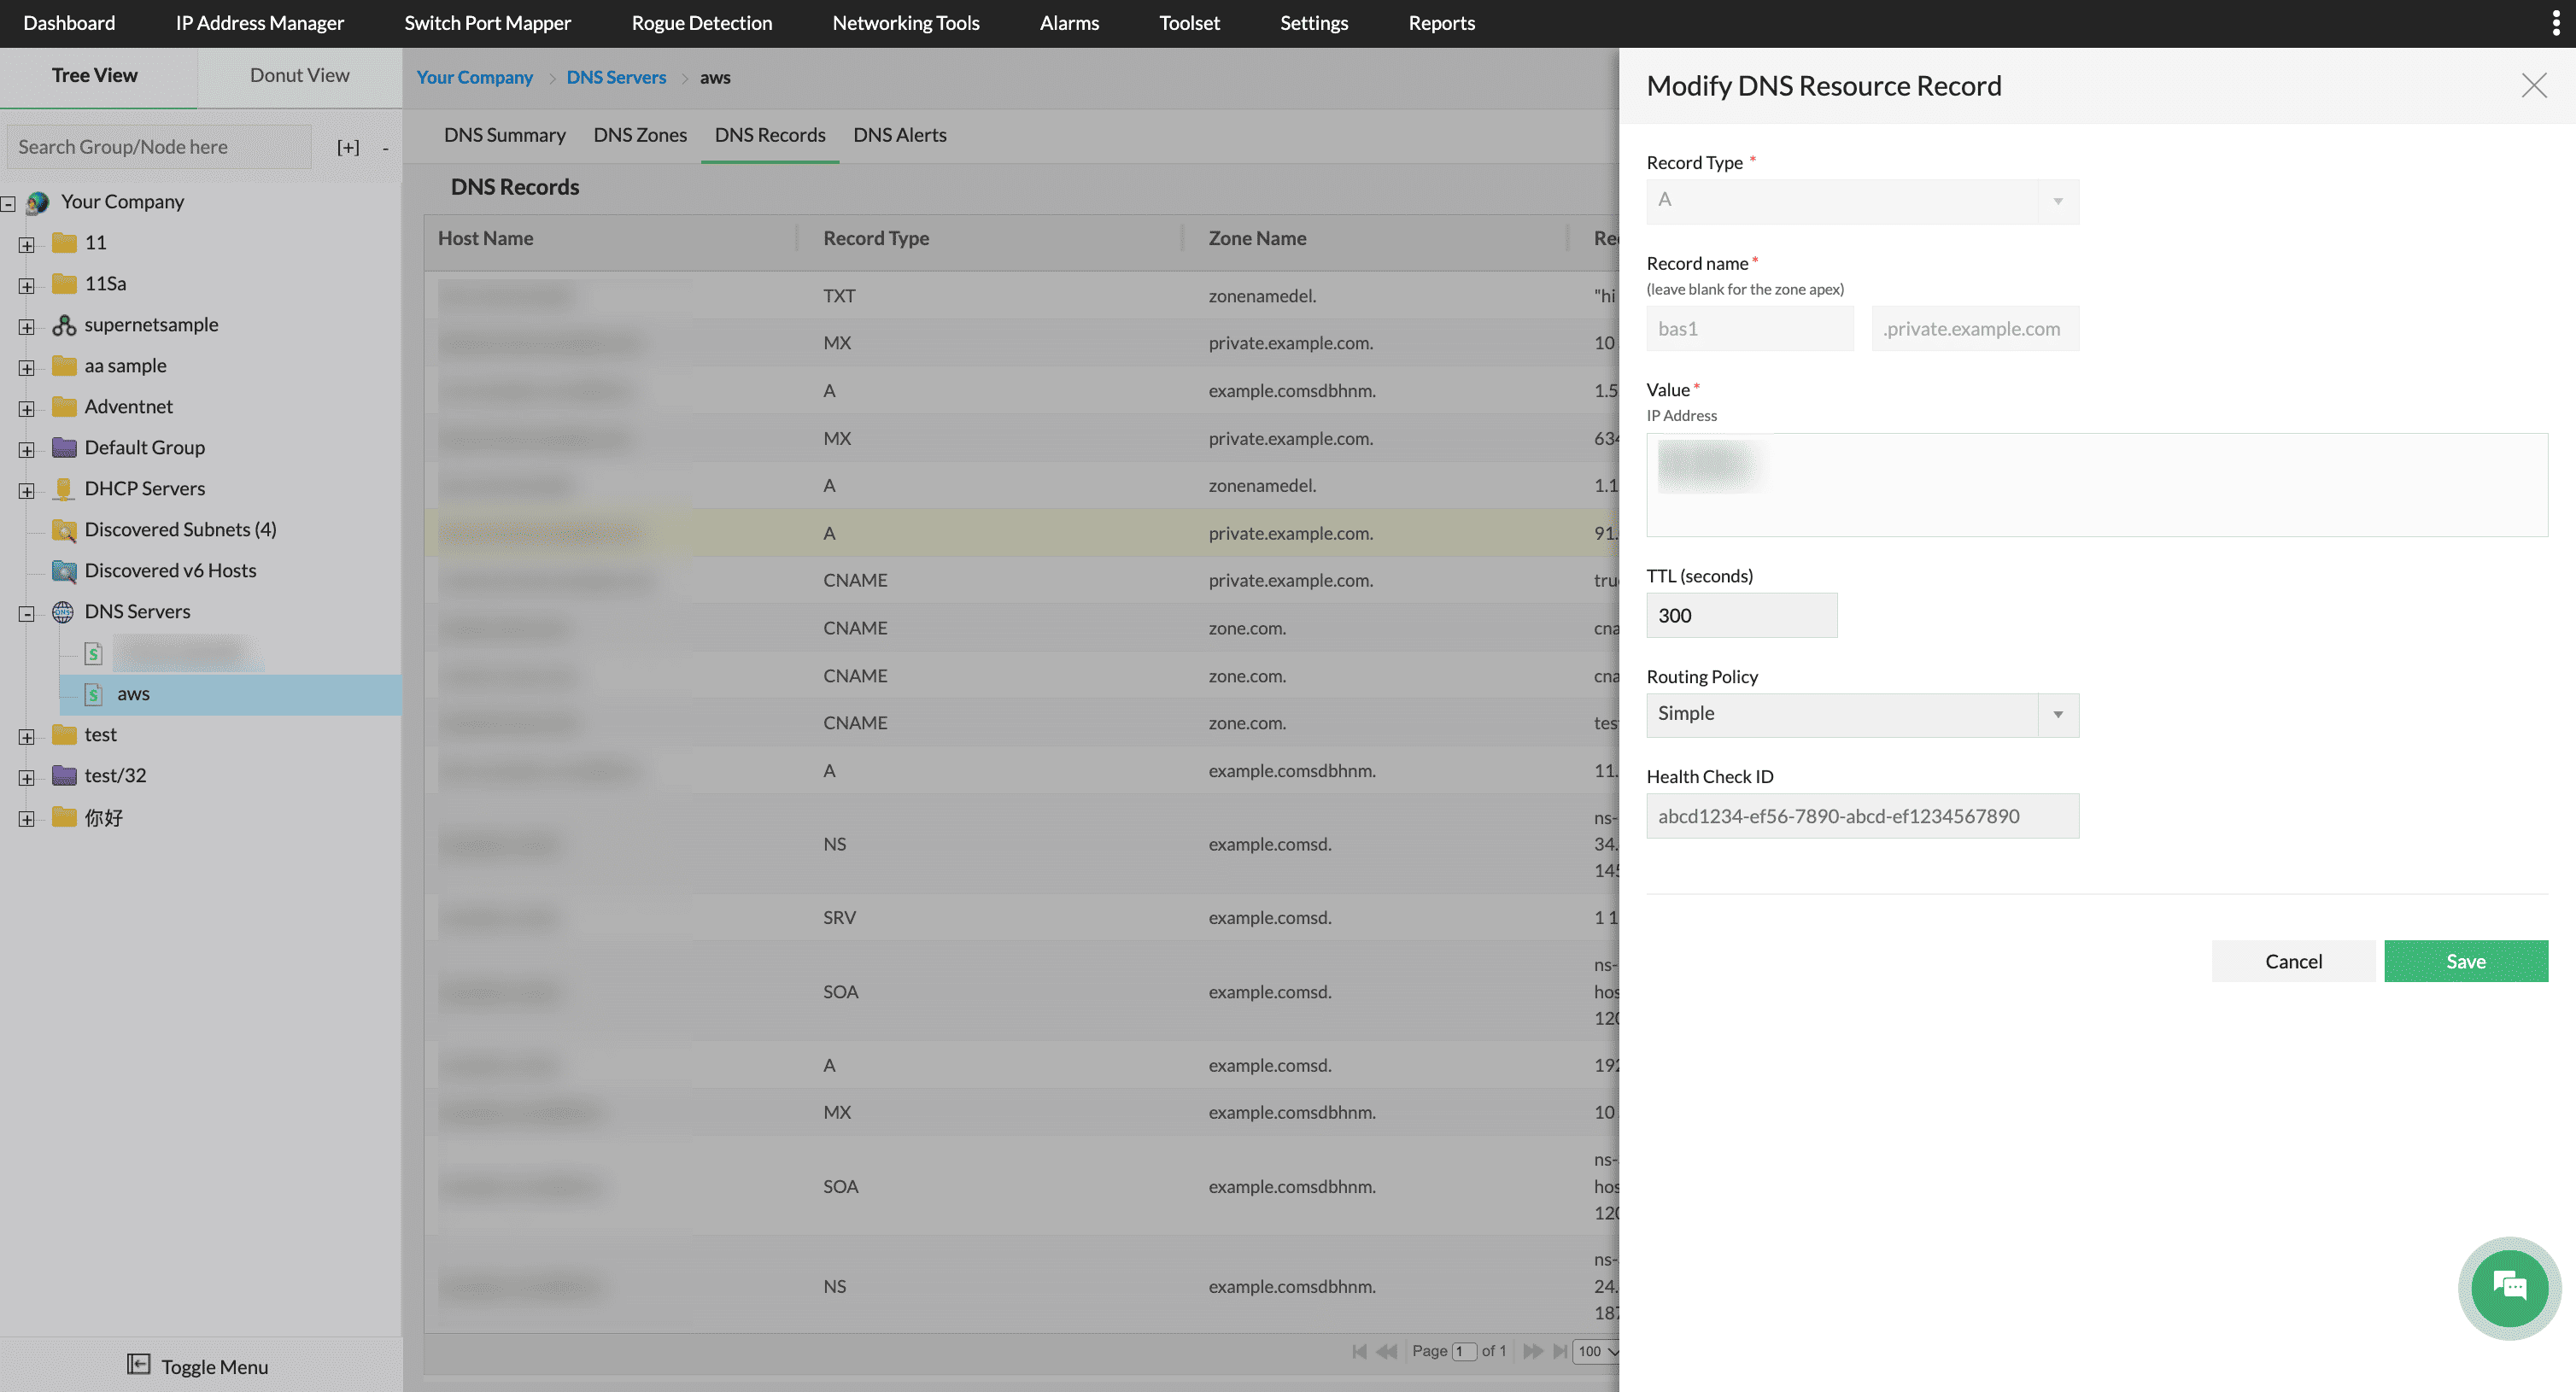Open the Reports menu

click(x=1441, y=23)
